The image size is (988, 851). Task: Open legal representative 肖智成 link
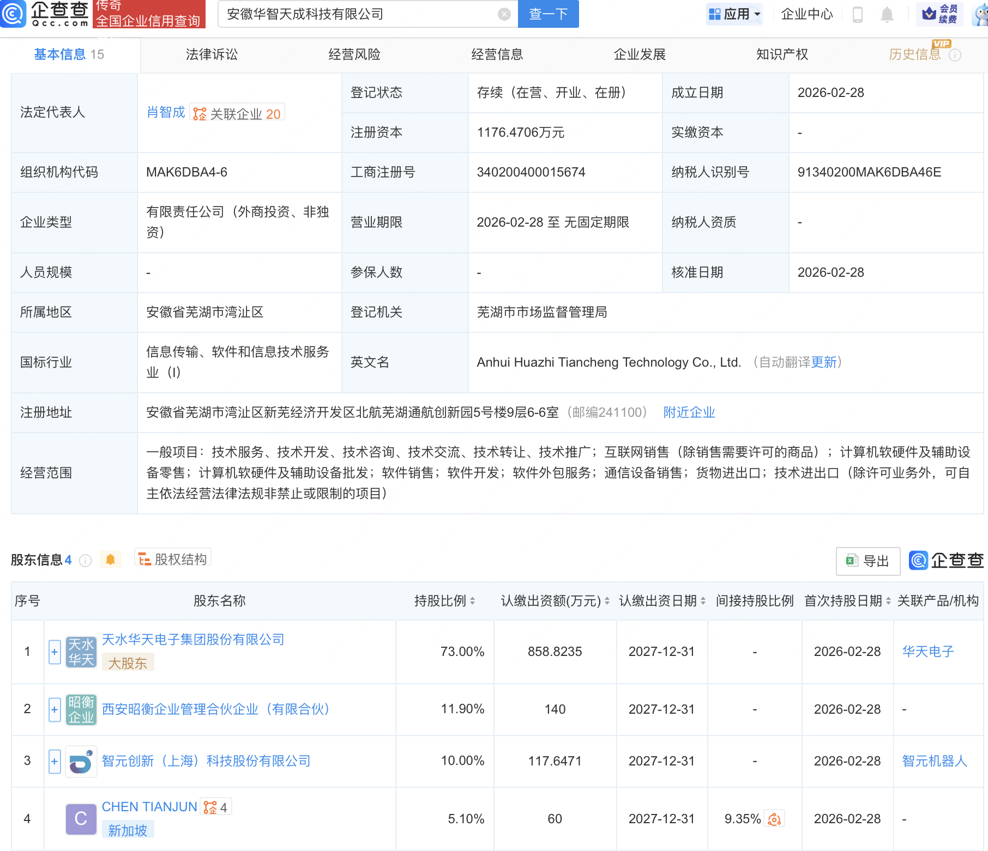[166, 112]
